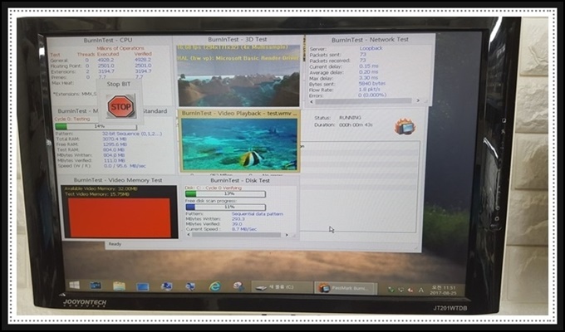565x332 pixels.
Task: Click the BurnInTest results log list area
Action: click(359, 187)
